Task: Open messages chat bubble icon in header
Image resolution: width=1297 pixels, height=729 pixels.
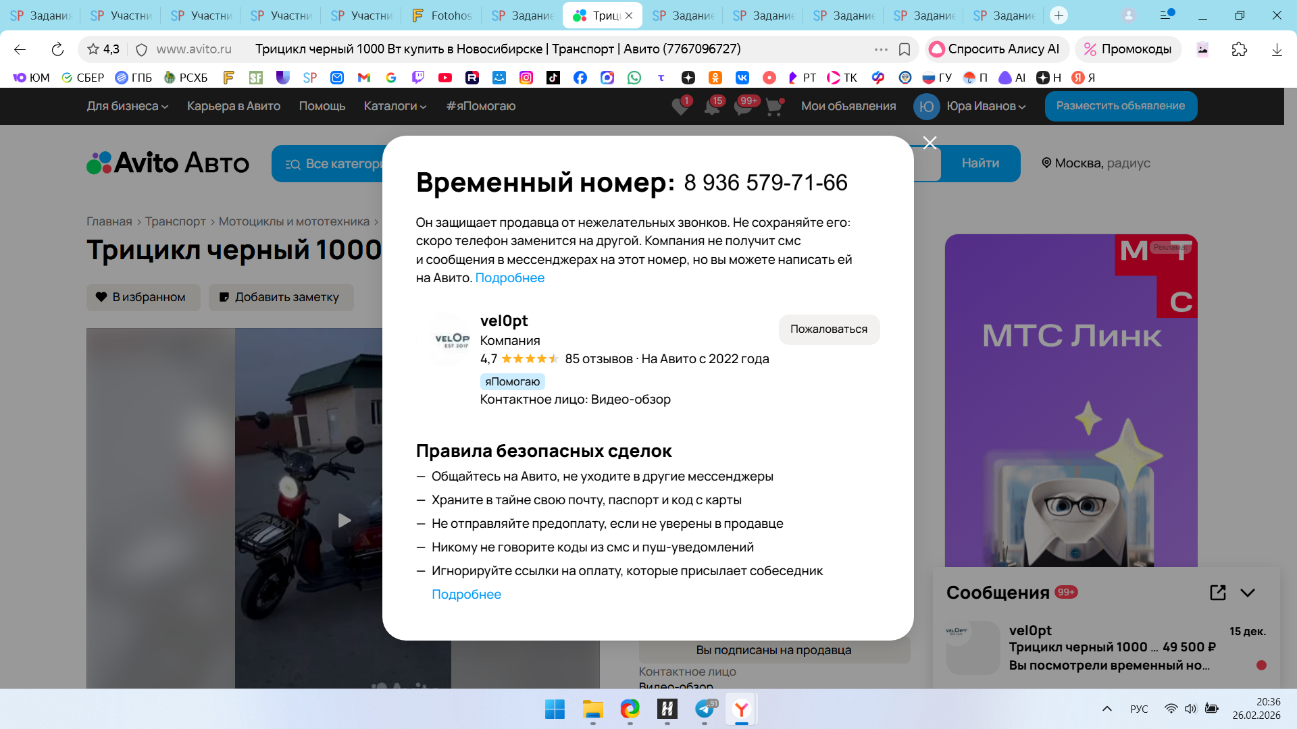Action: pyautogui.click(x=743, y=107)
